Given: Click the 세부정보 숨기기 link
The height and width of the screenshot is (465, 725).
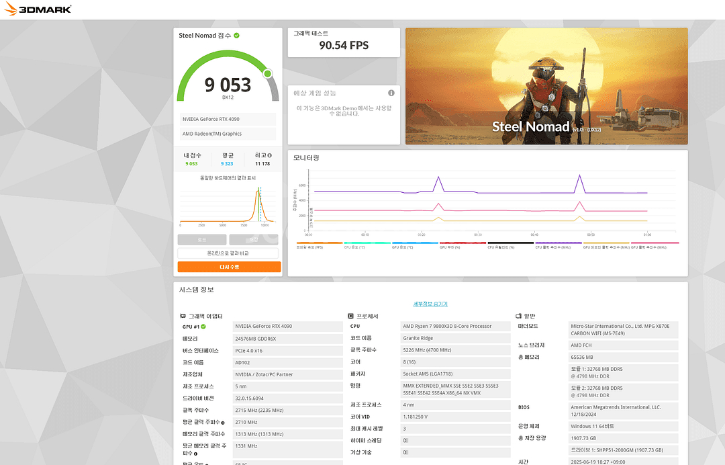Looking at the screenshot, I should 430,304.
